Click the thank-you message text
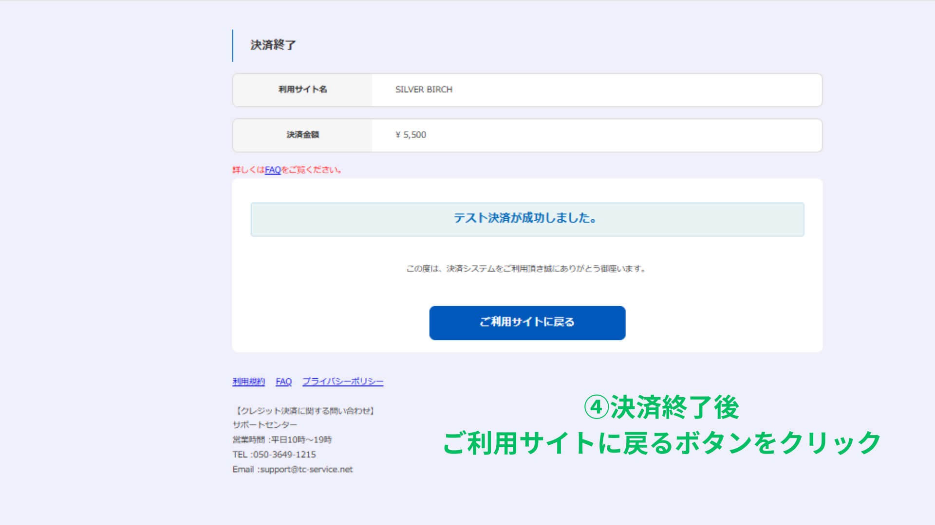This screenshot has height=525, width=935. [x=526, y=267]
